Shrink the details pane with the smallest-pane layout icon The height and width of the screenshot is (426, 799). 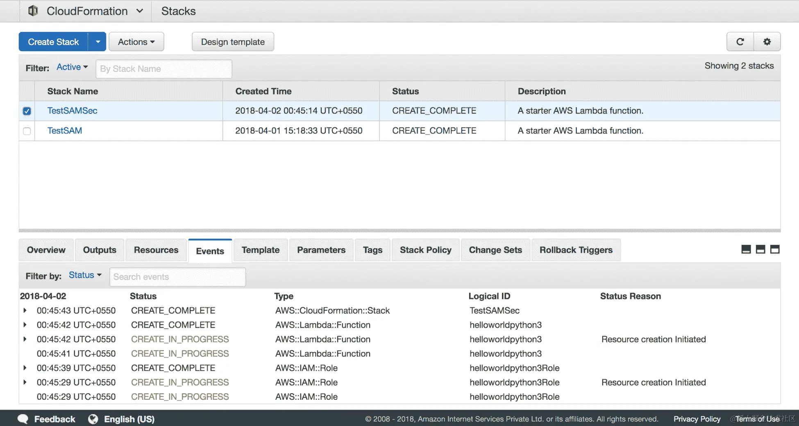(746, 249)
